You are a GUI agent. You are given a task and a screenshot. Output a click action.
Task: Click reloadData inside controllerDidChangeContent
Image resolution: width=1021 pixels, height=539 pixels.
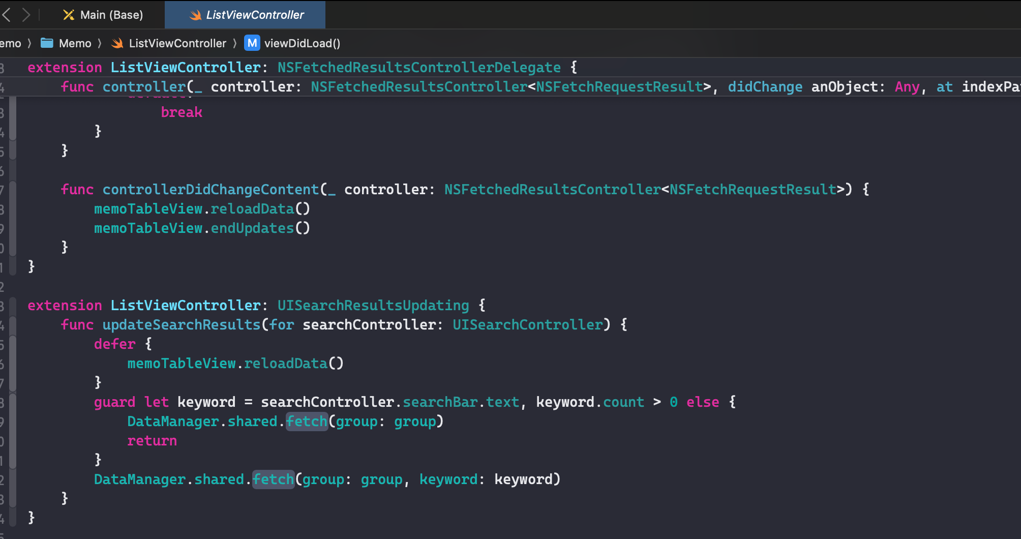tap(252, 208)
